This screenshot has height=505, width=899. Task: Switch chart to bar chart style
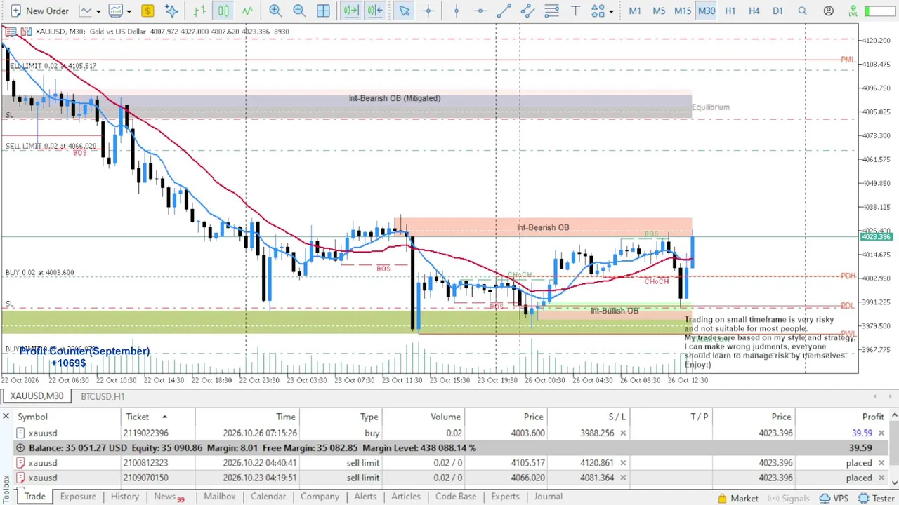click(x=200, y=11)
